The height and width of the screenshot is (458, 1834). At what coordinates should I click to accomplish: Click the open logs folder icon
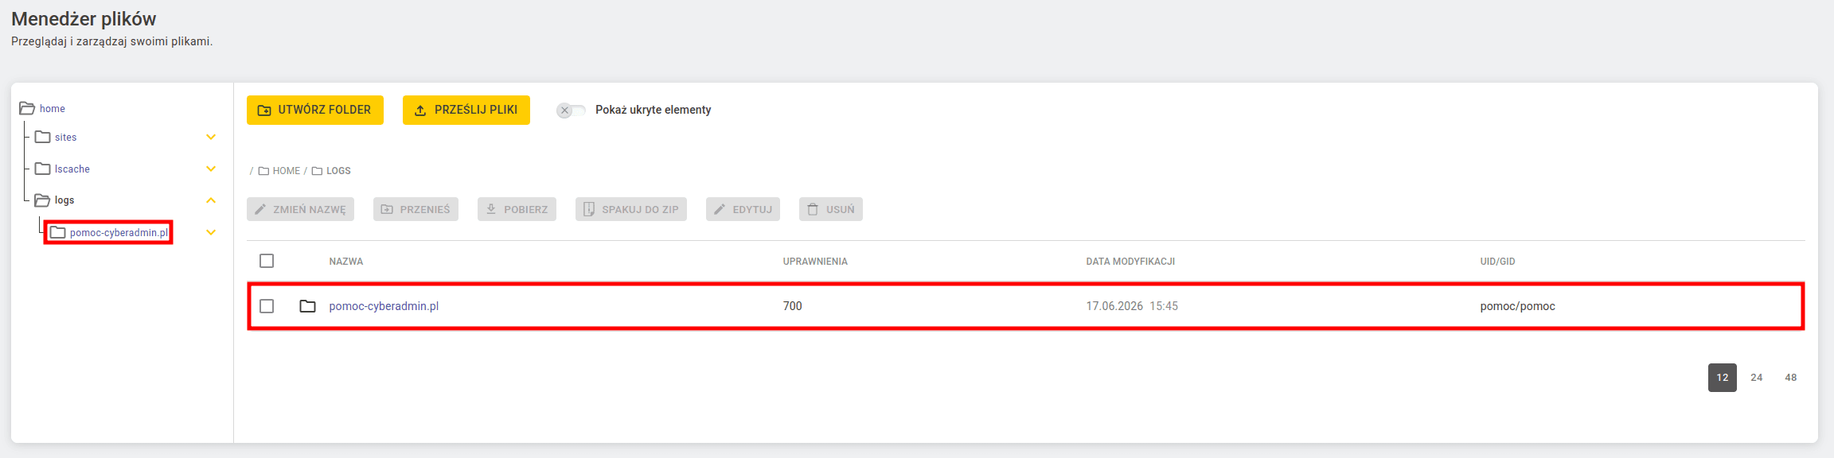tap(43, 200)
